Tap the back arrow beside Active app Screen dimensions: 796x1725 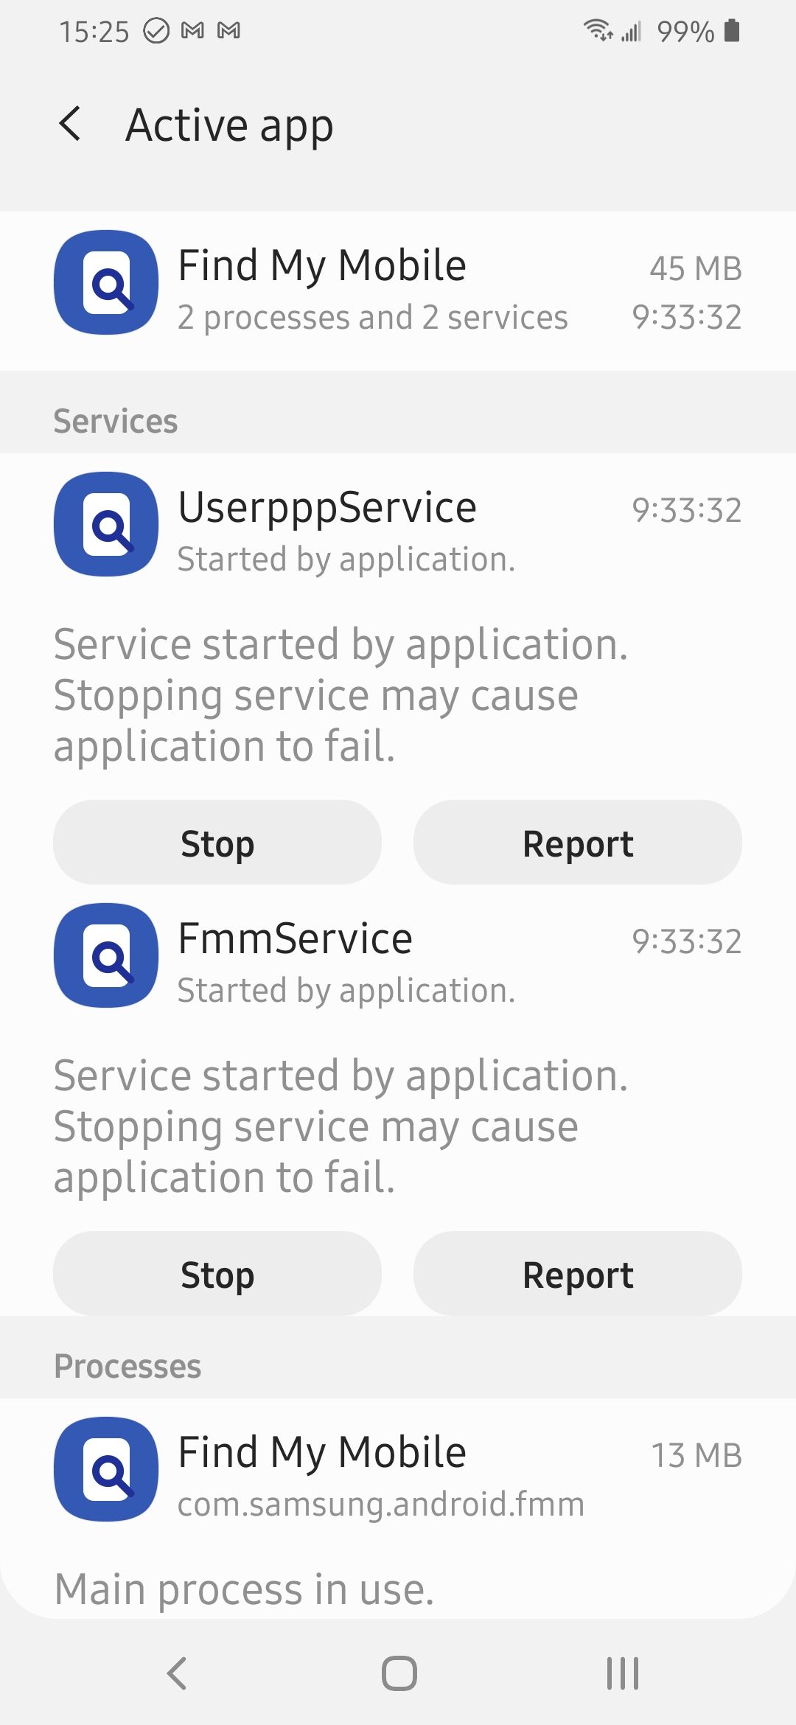click(x=70, y=124)
